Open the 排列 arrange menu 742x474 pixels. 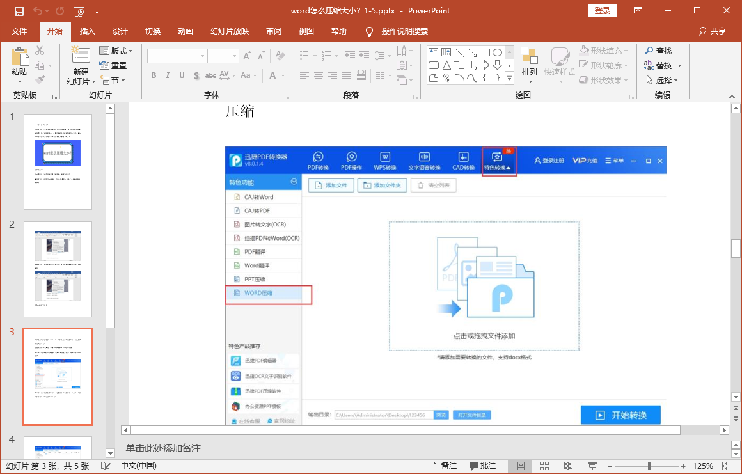pos(530,64)
